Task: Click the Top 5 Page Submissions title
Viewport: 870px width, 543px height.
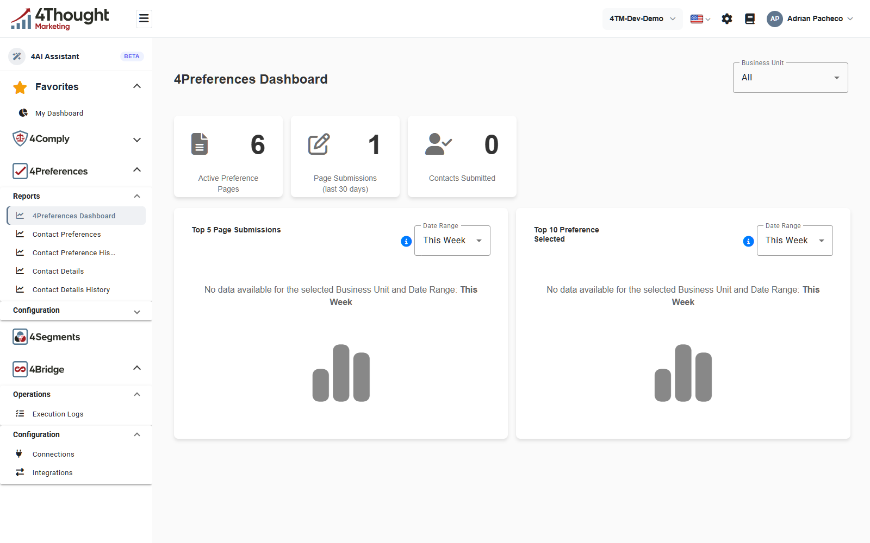Action: [x=236, y=230]
